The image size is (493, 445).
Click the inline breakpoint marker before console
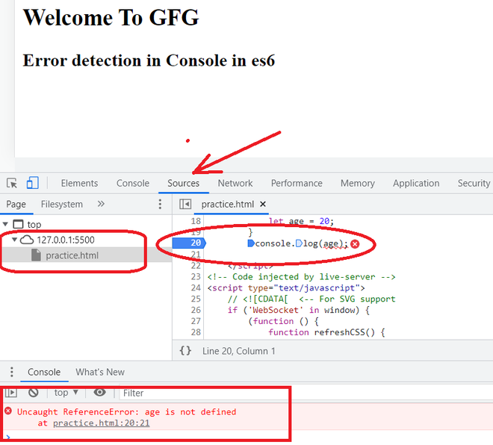click(251, 243)
